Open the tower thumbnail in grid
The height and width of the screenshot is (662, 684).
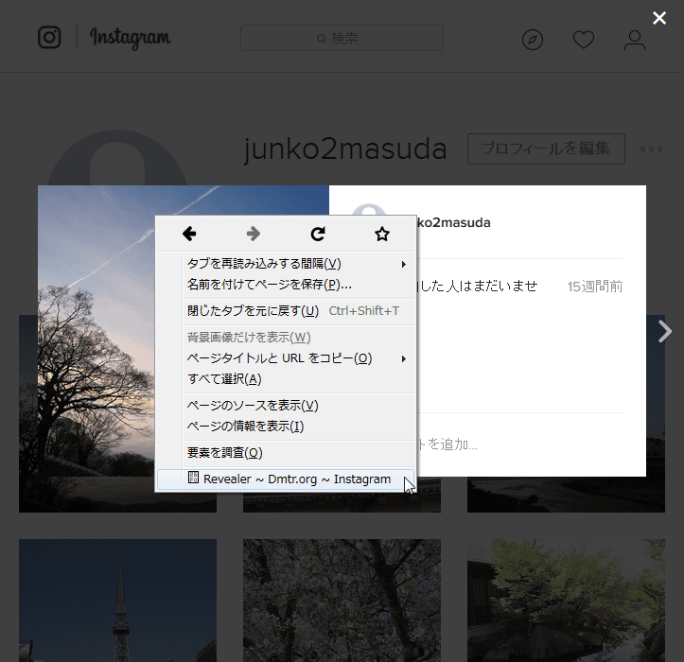(117, 601)
